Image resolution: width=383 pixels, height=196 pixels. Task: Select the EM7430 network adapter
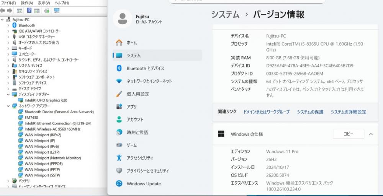[x=31, y=118]
